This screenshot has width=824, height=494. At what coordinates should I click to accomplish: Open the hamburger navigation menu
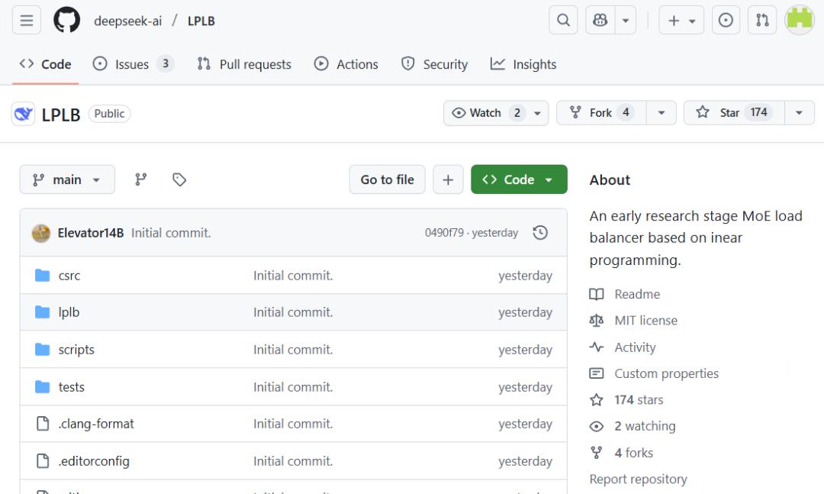(x=27, y=21)
